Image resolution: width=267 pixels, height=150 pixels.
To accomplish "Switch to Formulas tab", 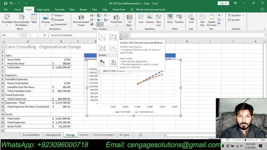I will (60, 10).
